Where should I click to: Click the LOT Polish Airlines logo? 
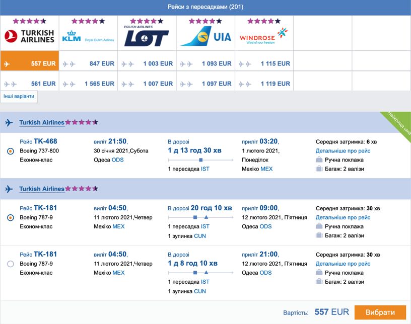(x=147, y=36)
